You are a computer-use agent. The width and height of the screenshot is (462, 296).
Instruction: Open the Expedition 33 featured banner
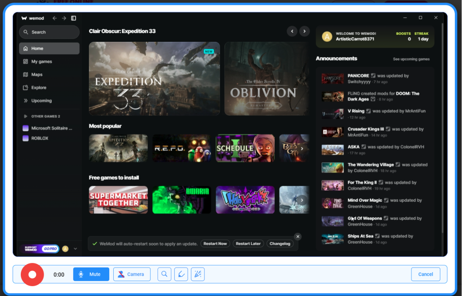(x=154, y=78)
